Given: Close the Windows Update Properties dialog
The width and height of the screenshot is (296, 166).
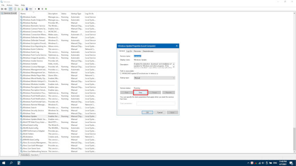Looking at the screenshot, I should pyautogui.click(x=177, y=46).
